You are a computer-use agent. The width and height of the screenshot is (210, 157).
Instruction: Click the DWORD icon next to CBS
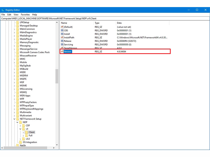click(x=62, y=30)
